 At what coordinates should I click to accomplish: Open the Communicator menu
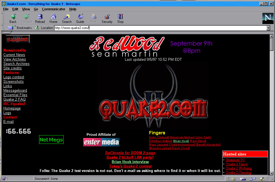pyautogui.click(x=54, y=9)
